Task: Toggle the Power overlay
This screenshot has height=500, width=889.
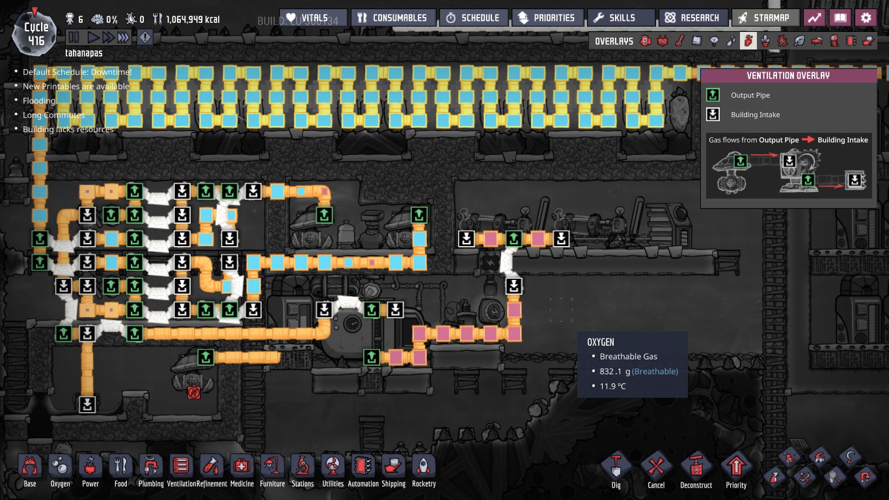Action: (663, 41)
